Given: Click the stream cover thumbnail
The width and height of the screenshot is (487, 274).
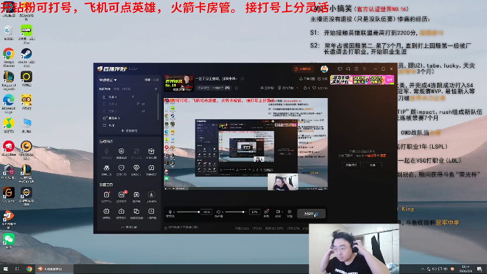Looking at the screenshot, I should pyautogui.click(x=179, y=83).
